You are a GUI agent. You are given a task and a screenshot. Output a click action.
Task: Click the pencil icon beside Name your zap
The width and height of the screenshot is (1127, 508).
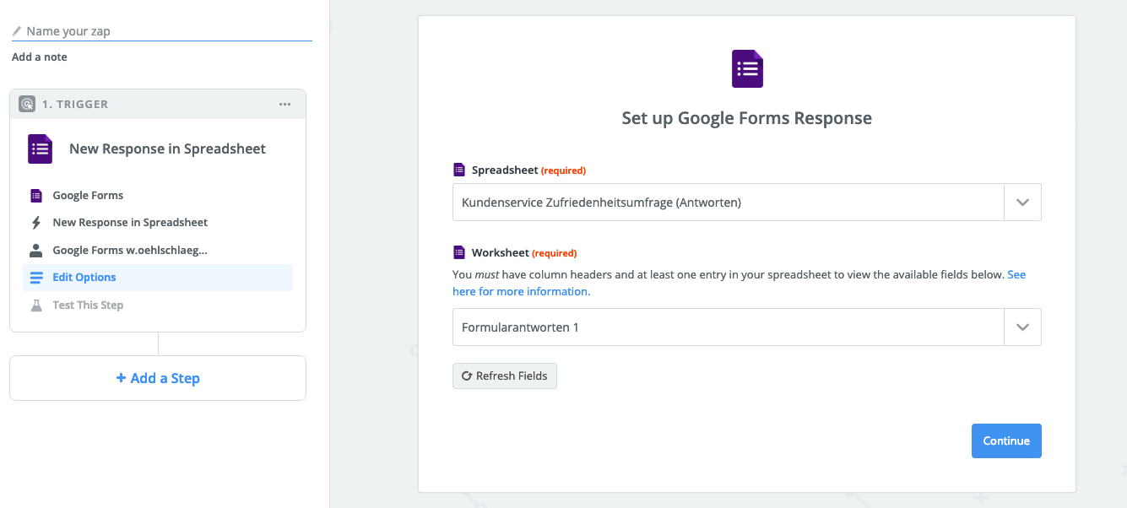(16, 30)
